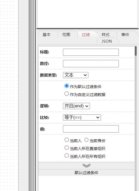Click the 标题: label
The image size is (139, 191).
pos(44,52)
